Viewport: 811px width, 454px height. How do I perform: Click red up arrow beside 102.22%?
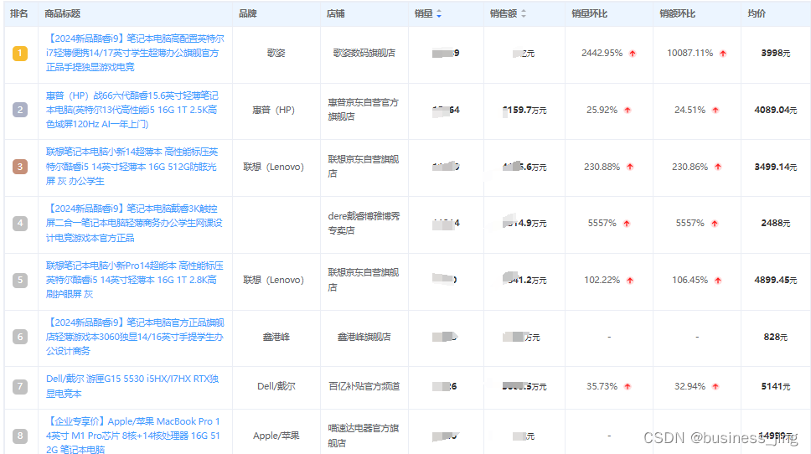coord(630,281)
